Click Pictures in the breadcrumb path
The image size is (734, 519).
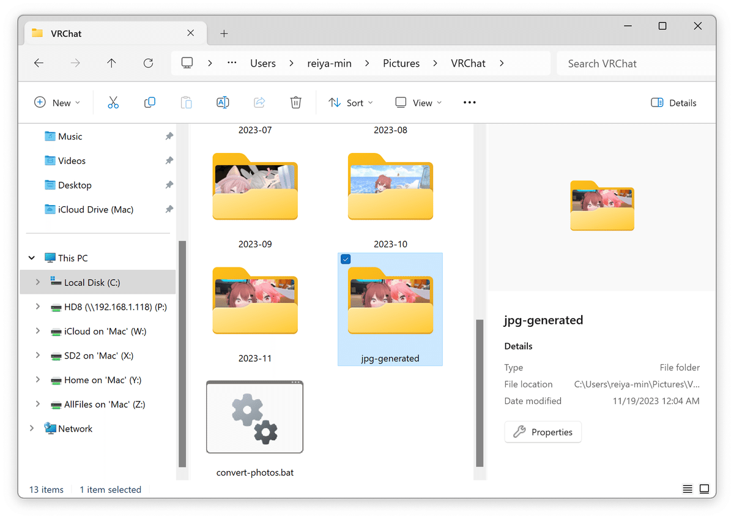pyautogui.click(x=401, y=63)
